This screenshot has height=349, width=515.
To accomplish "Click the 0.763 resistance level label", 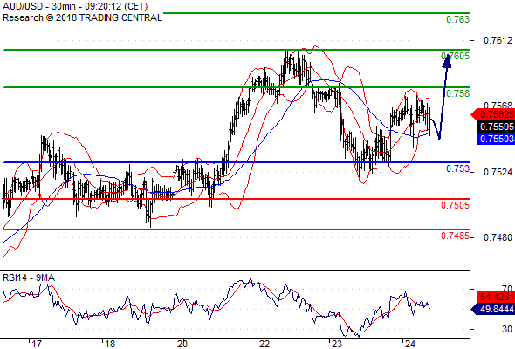I will (x=458, y=19).
